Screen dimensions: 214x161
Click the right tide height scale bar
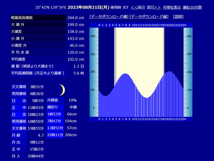(188, 72)
